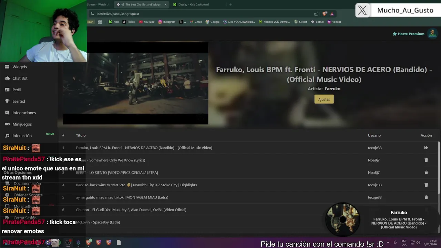The height and width of the screenshot is (248, 441).
Task: Click the microphone icon in system tray
Action: click(396, 242)
